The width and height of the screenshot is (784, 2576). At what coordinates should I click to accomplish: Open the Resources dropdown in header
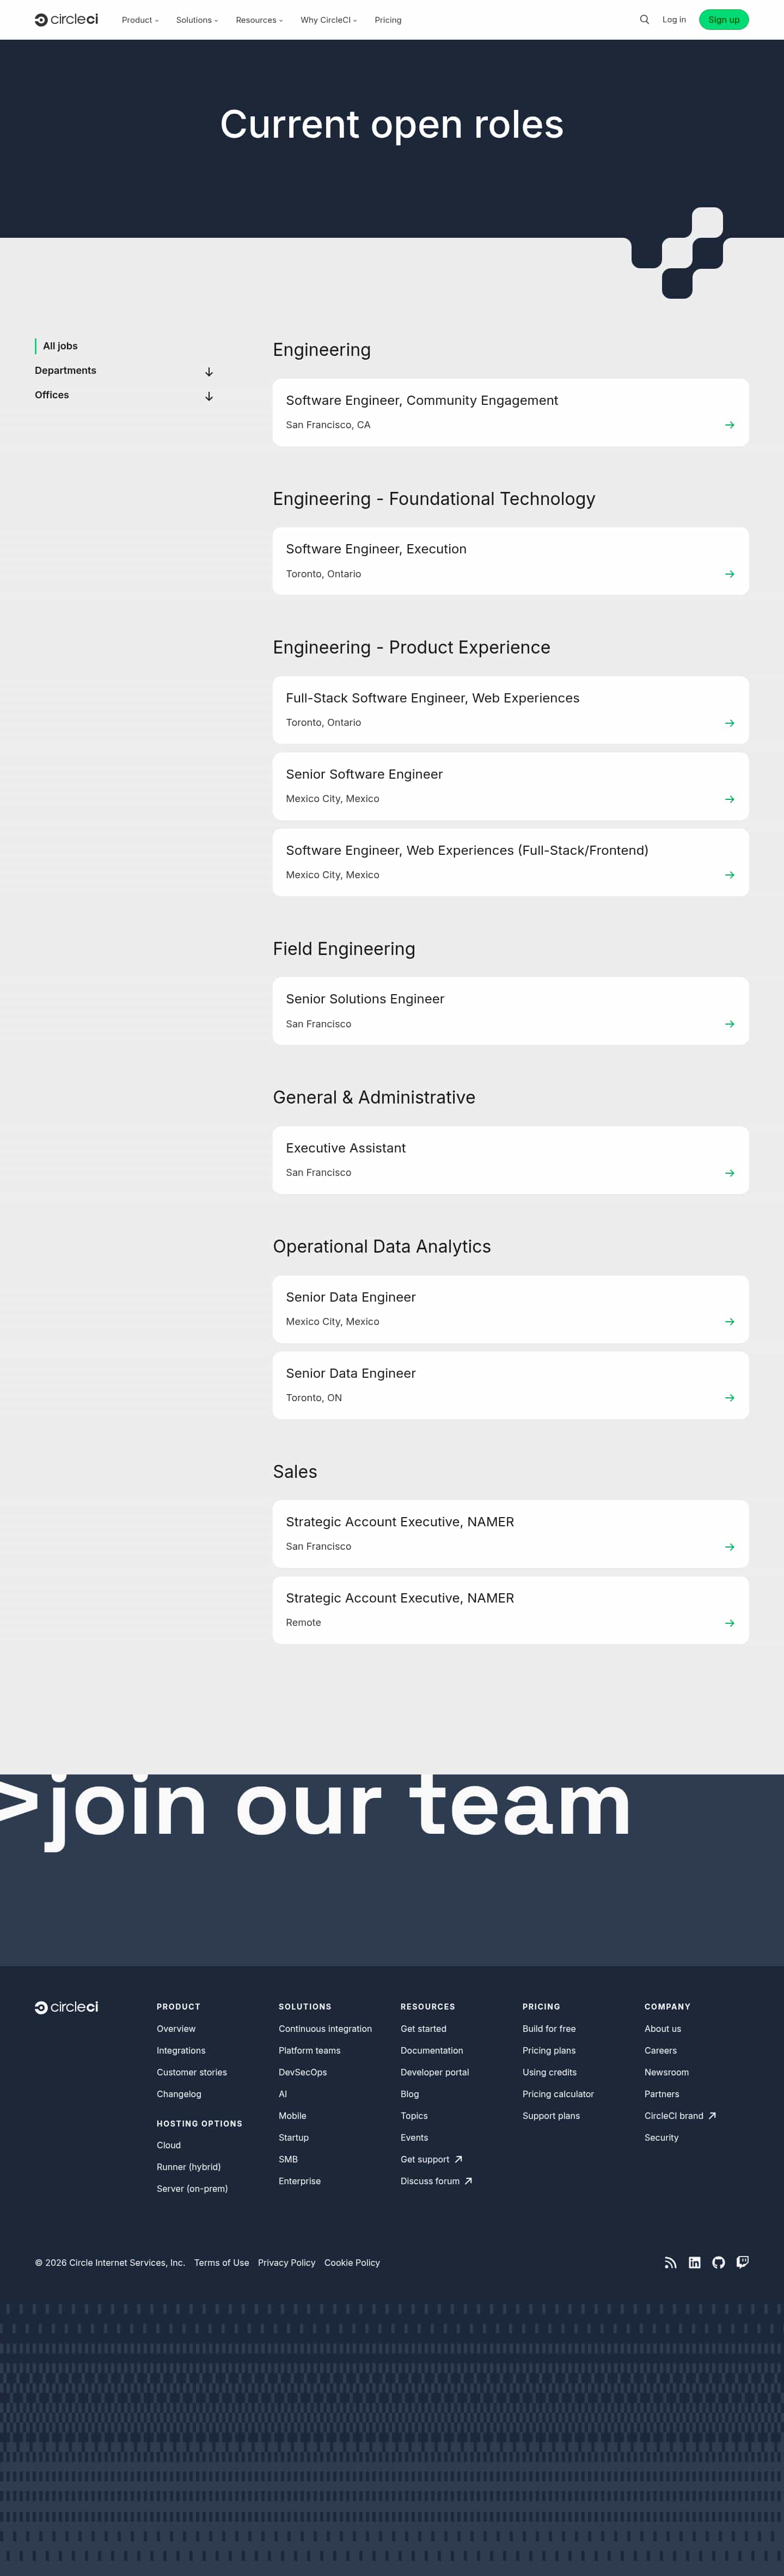click(259, 20)
